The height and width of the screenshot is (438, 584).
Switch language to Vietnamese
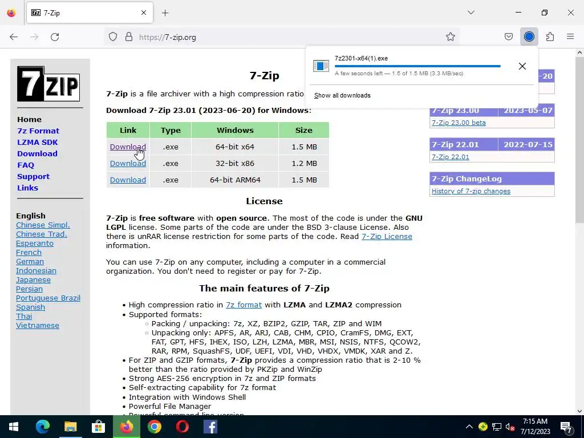37,326
